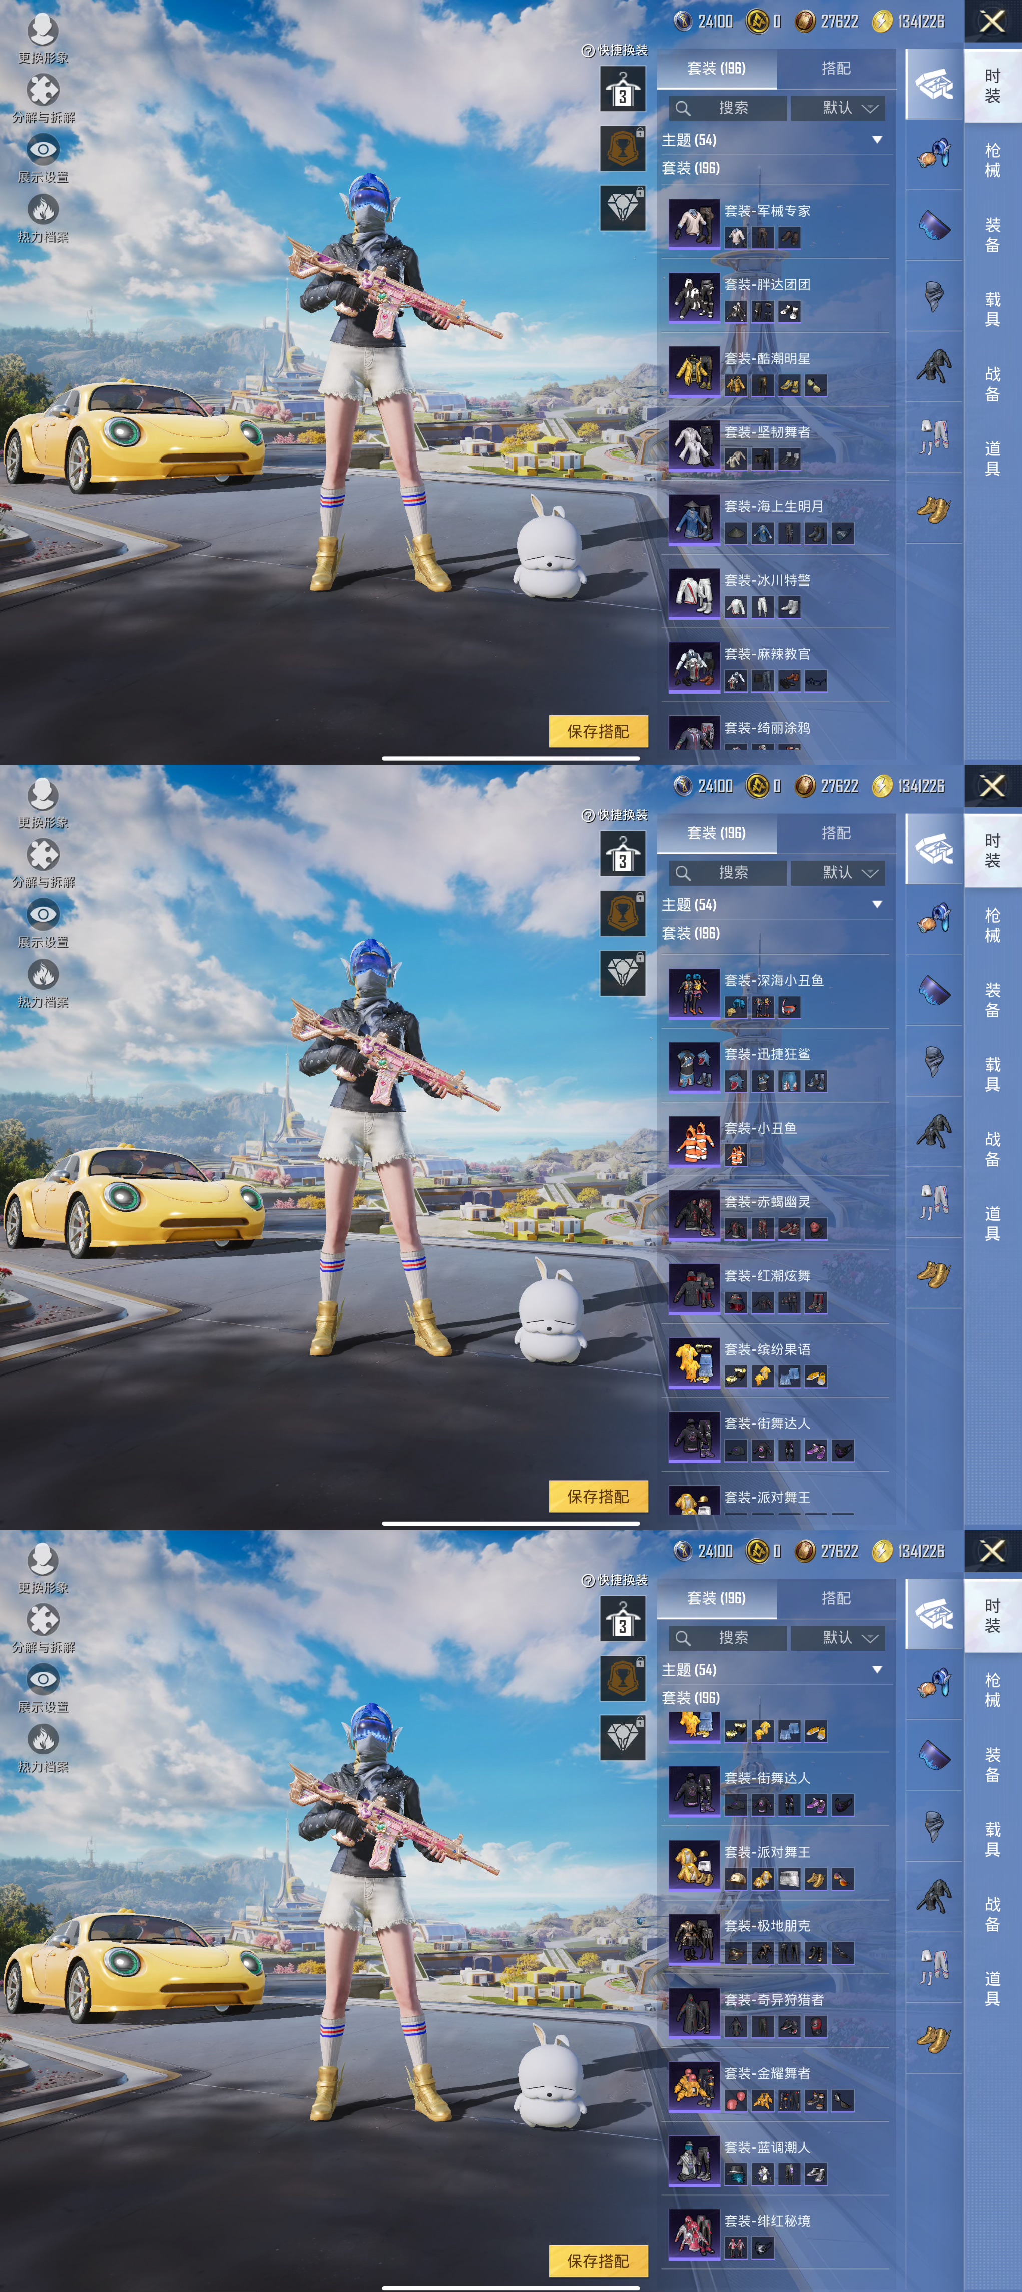Screen dimensions: 1022x2292
Task: Tap 更换形象 in the 军械专家 screenshot
Action: pos(43,39)
